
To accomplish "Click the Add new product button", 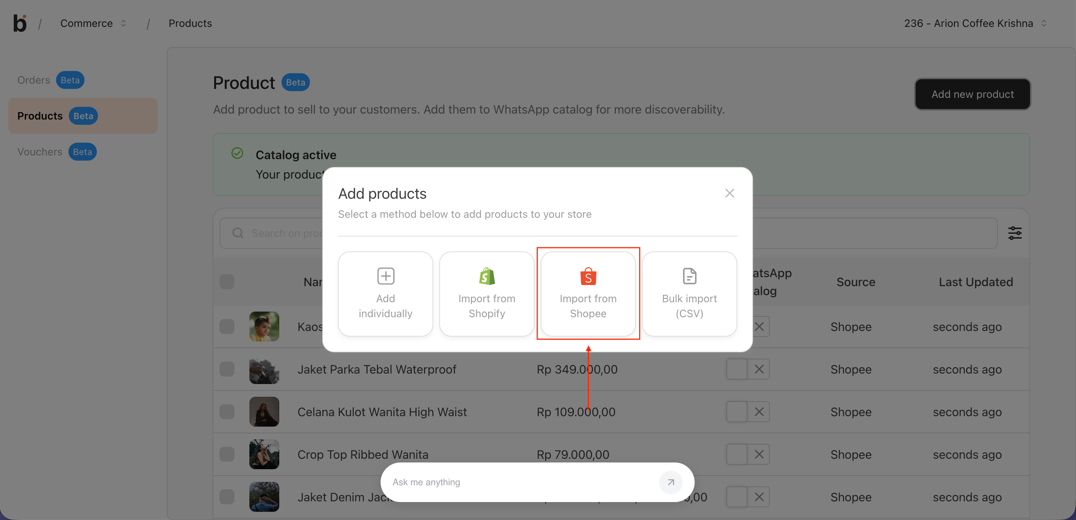I will pyautogui.click(x=972, y=94).
